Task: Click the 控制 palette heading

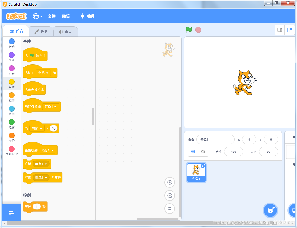Action: 27,195
